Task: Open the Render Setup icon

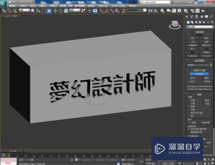Action: coord(192,11)
